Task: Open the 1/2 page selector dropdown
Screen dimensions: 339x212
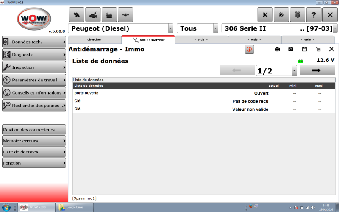Action: 294,70
